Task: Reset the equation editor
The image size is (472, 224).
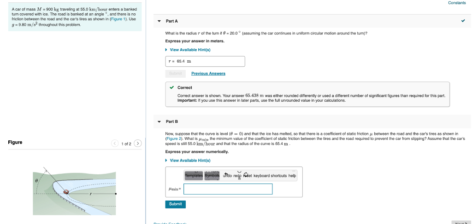Action: pyautogui.click(x=248, y=176)
